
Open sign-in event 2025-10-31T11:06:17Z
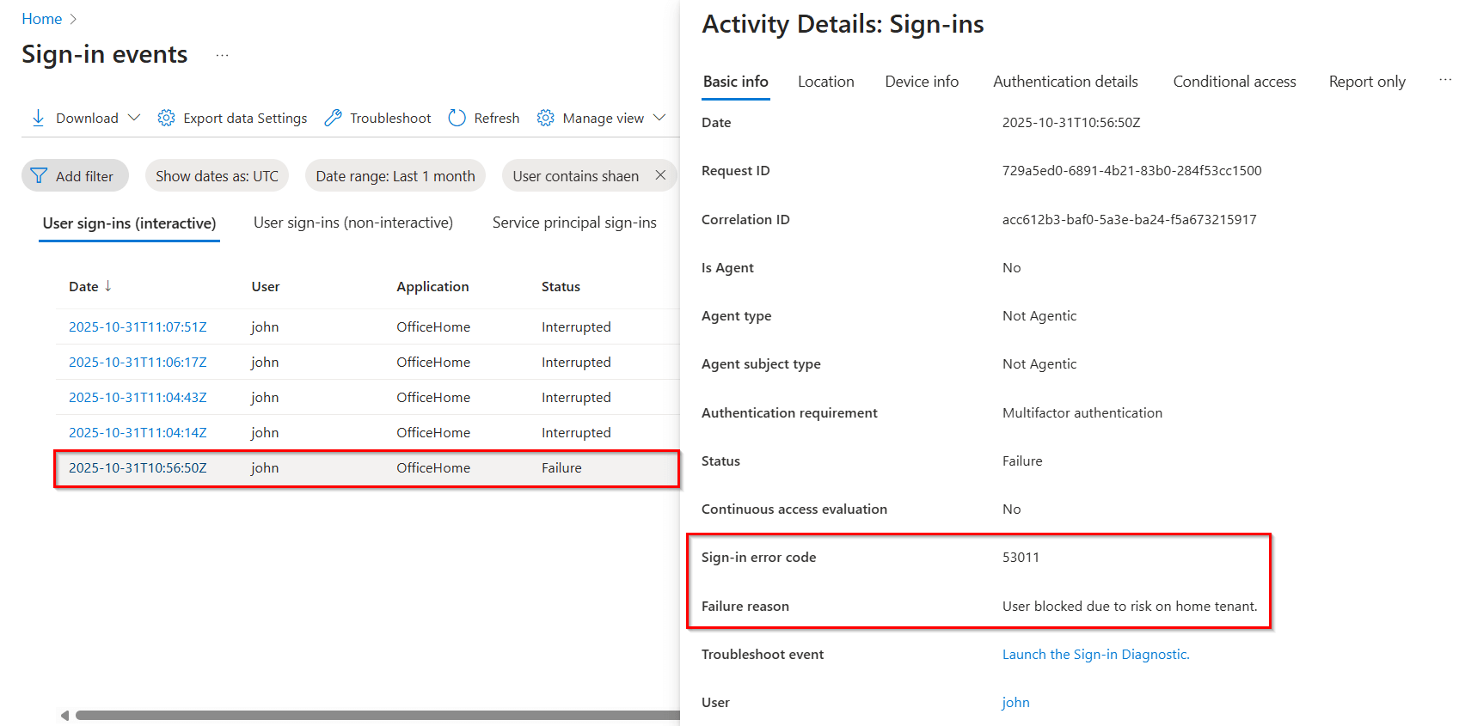[138, 363]
